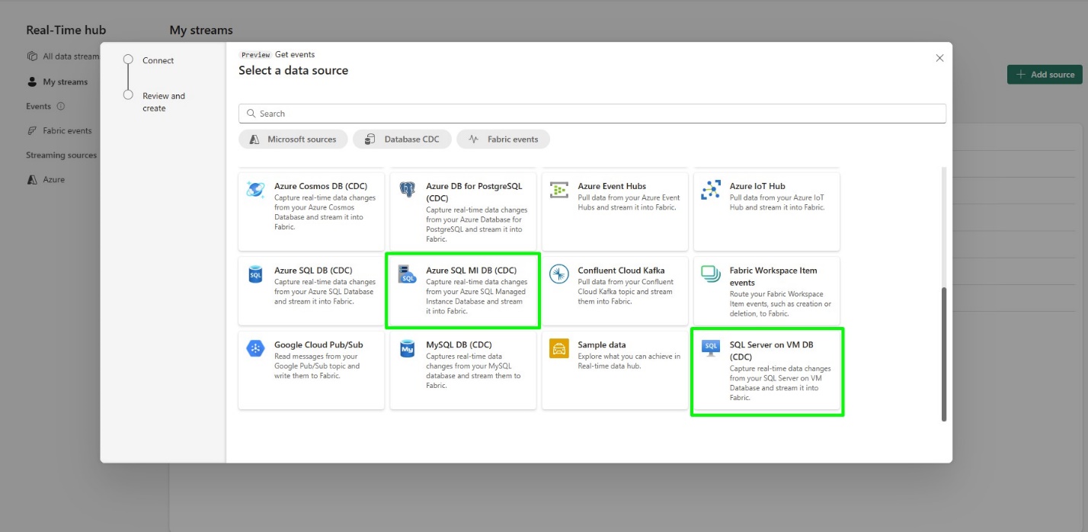Click the MySQL DB (CDC) icon
The width and height of the screenshot is (1088, 532).
click(408, 348)
